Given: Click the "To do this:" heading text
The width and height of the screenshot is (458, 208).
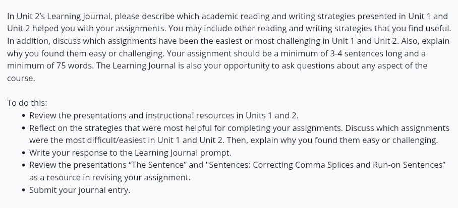Looking at the screenshot, I should click(x=27, y=103).
